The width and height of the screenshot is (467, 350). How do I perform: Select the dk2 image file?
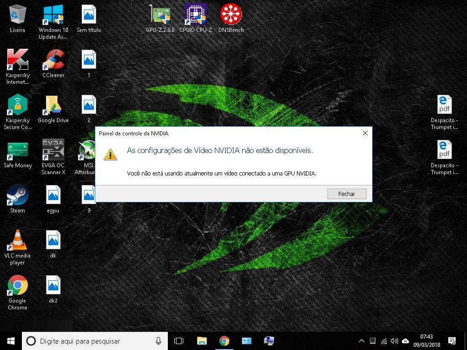53,289
